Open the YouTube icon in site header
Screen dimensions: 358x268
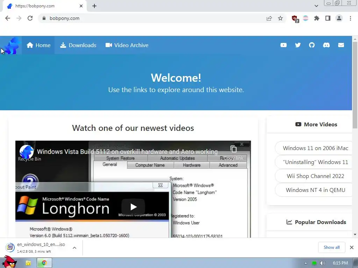click(284, 45)
